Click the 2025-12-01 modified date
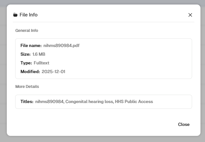205x142 pixels. click(53, 71)
